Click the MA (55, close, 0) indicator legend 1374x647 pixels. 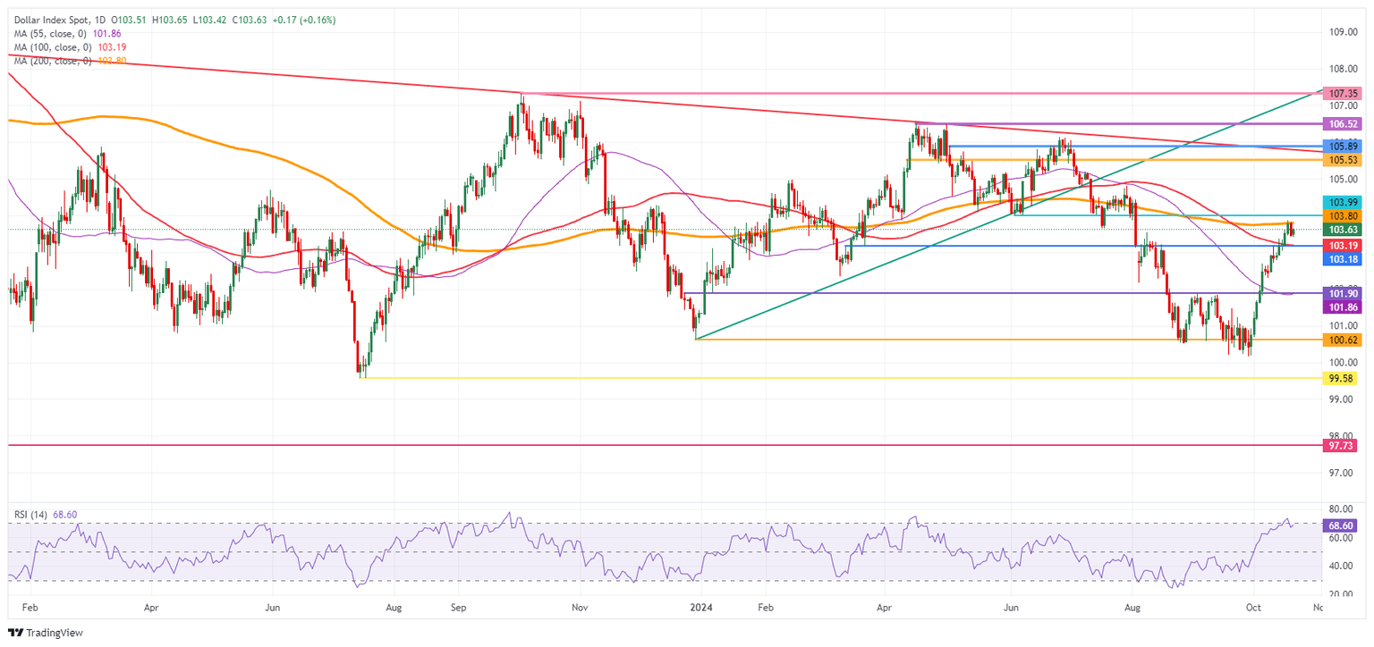(x=49, y=32)
